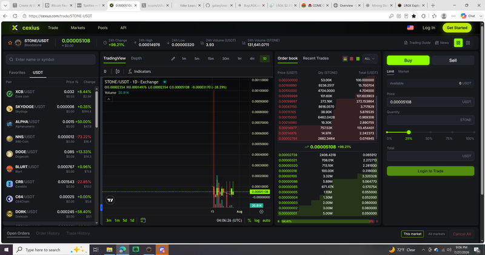
Task: Toggle auto scale on the chart
Action: (266, 221)
